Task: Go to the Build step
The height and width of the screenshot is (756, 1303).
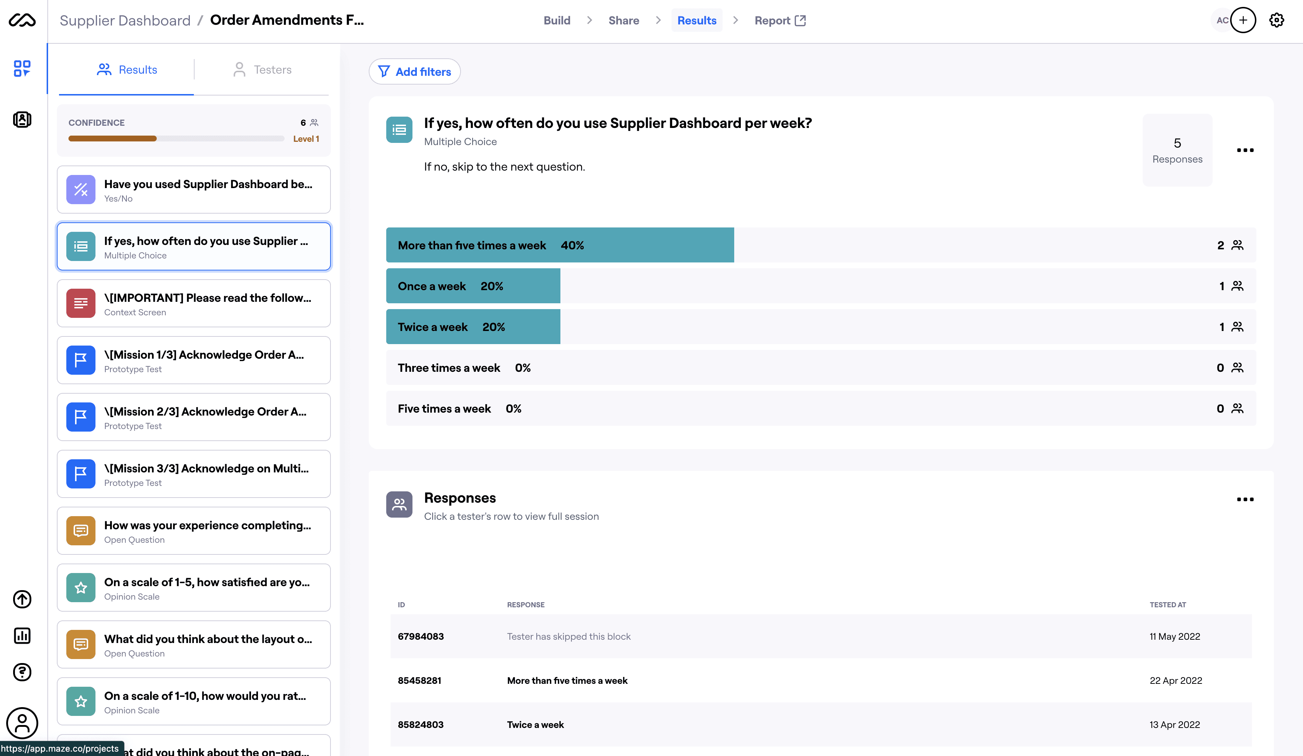Action: (557, 20)
